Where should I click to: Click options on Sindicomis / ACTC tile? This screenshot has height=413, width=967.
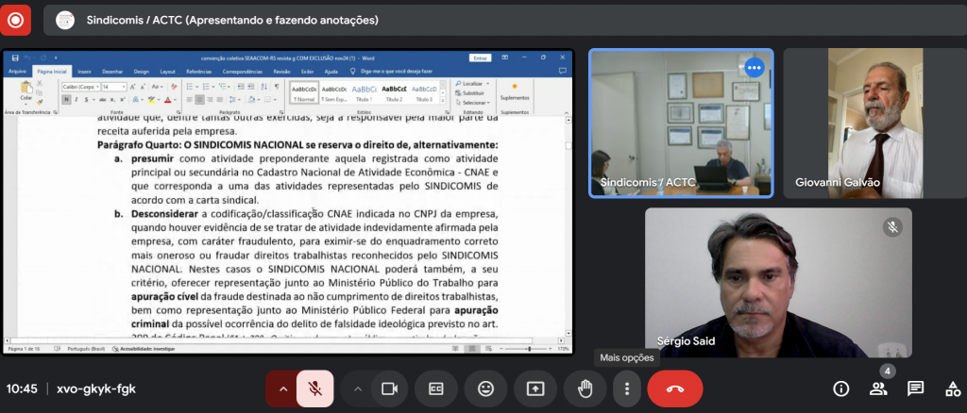point(754,68)
